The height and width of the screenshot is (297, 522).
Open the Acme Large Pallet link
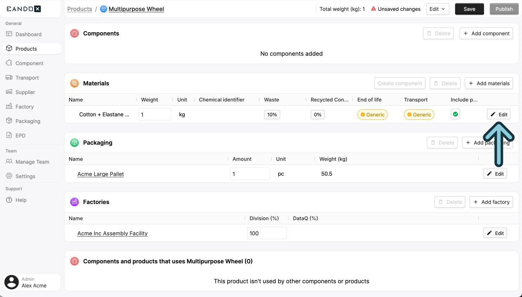click(x=101, y=174)
